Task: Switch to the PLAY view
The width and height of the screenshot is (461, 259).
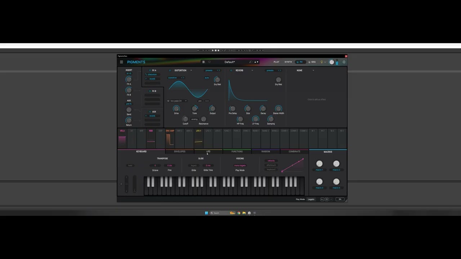Action: coord(277,62)
